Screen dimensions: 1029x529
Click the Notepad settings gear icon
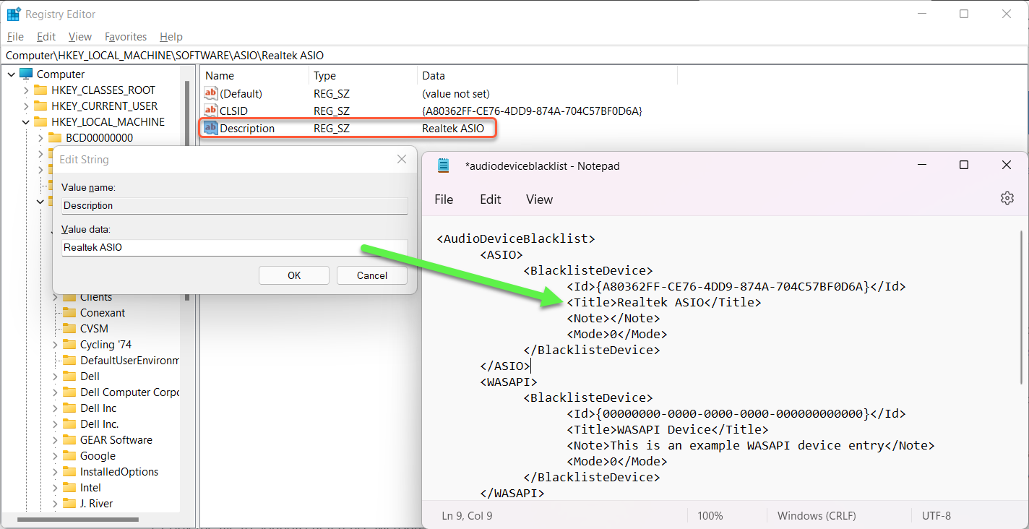pyautogui.click(x=1007, y=199)
